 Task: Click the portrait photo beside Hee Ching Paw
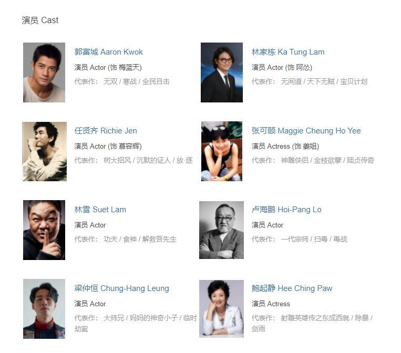tap(221, 309)
